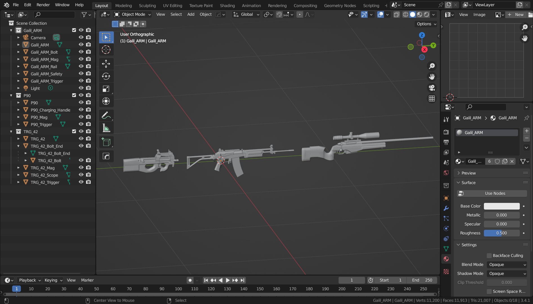
Task: Switch to the Geometry Nodes workspace tab
Action: 340,5
